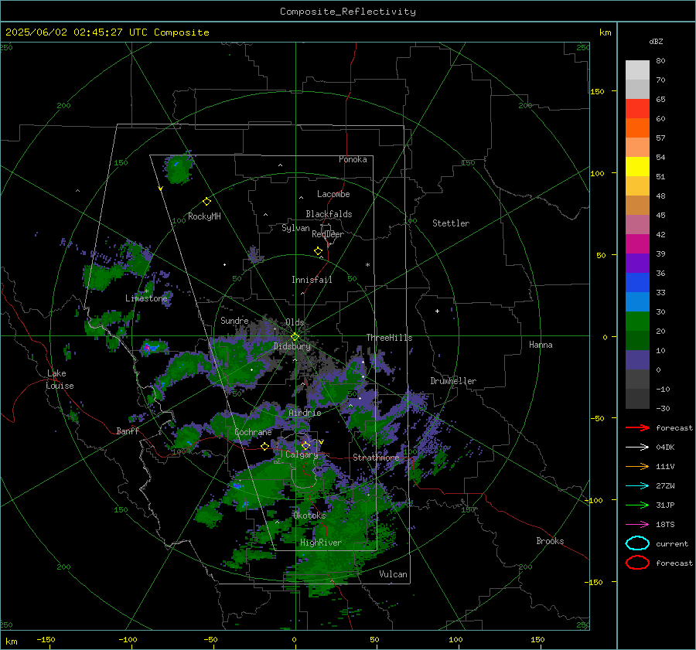
Task: Click the Cochrane city label
Action: pos(253,432)
